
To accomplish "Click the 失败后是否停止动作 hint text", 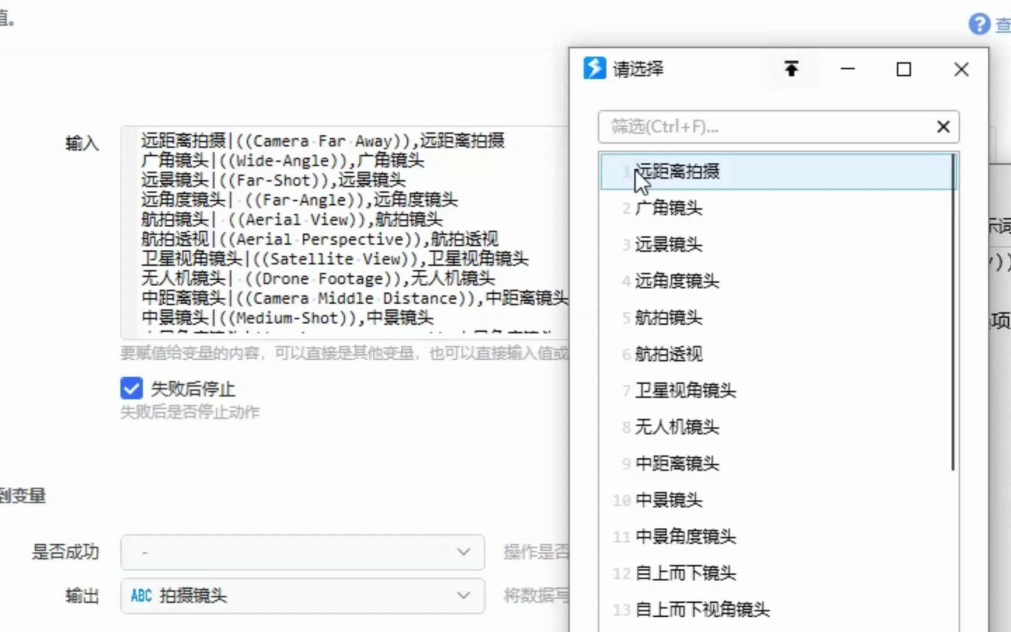I will point(190,412).
